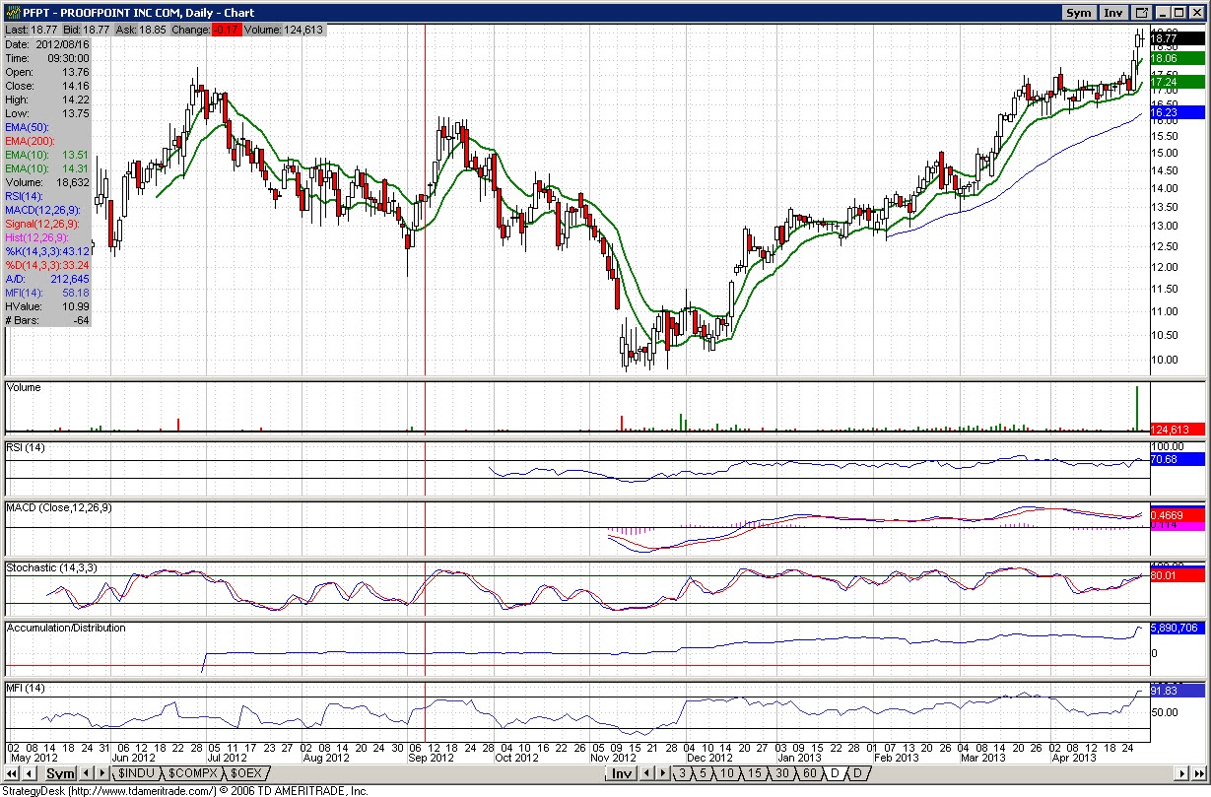Click the Close: 14.16 data row
Image resolution: width=1211 pixels, height=797 pixels.
click(x=47, y=86)
